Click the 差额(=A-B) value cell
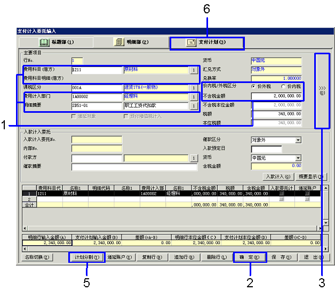 pyautogui.click(x=147, y=243)
